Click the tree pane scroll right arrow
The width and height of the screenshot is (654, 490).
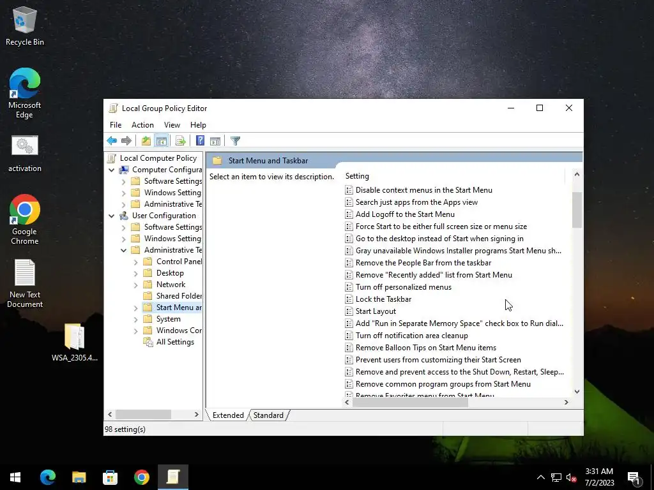point(197,415)
